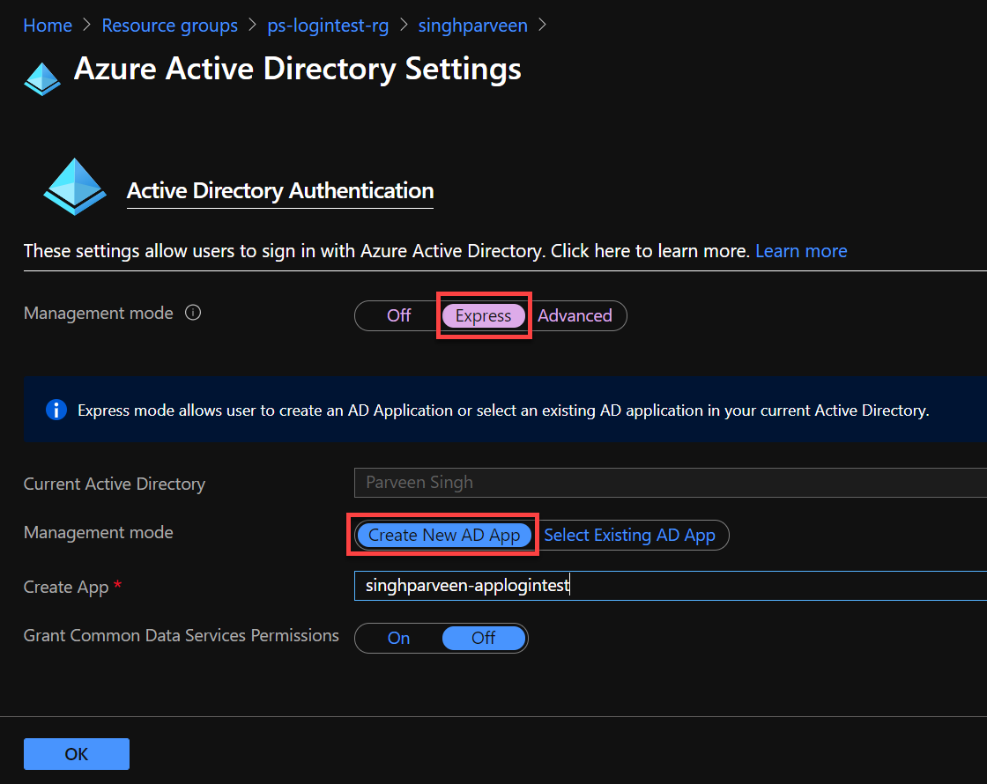Click the Active Directory Authentication logo icon
This screenshot has height=784, width=987.
(x=74, y=187)
